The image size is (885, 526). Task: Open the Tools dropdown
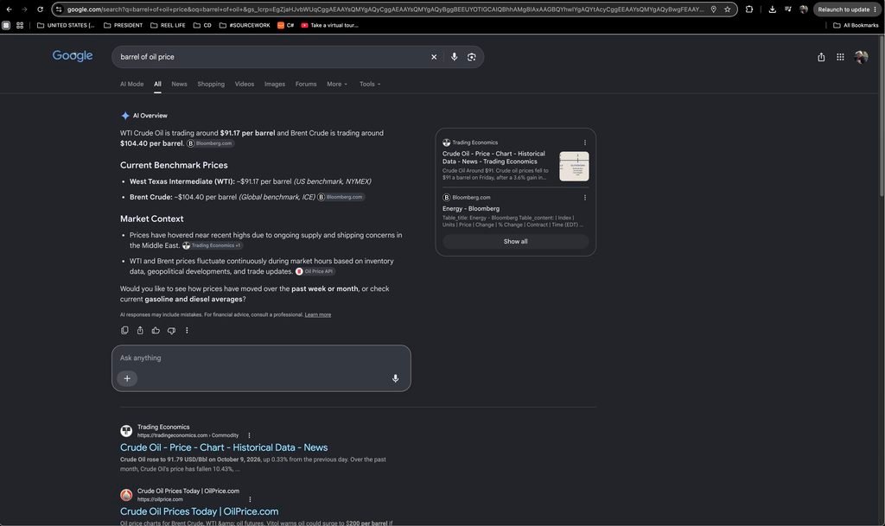tap(370, 84)
